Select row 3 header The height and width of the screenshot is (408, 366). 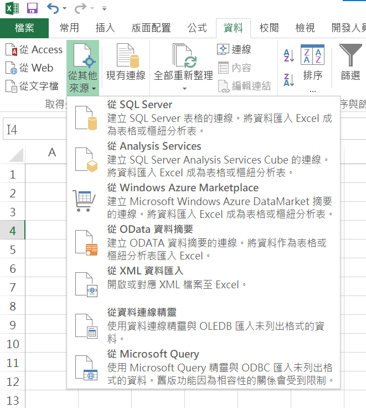pyautogui.click(x=13, y=212)
